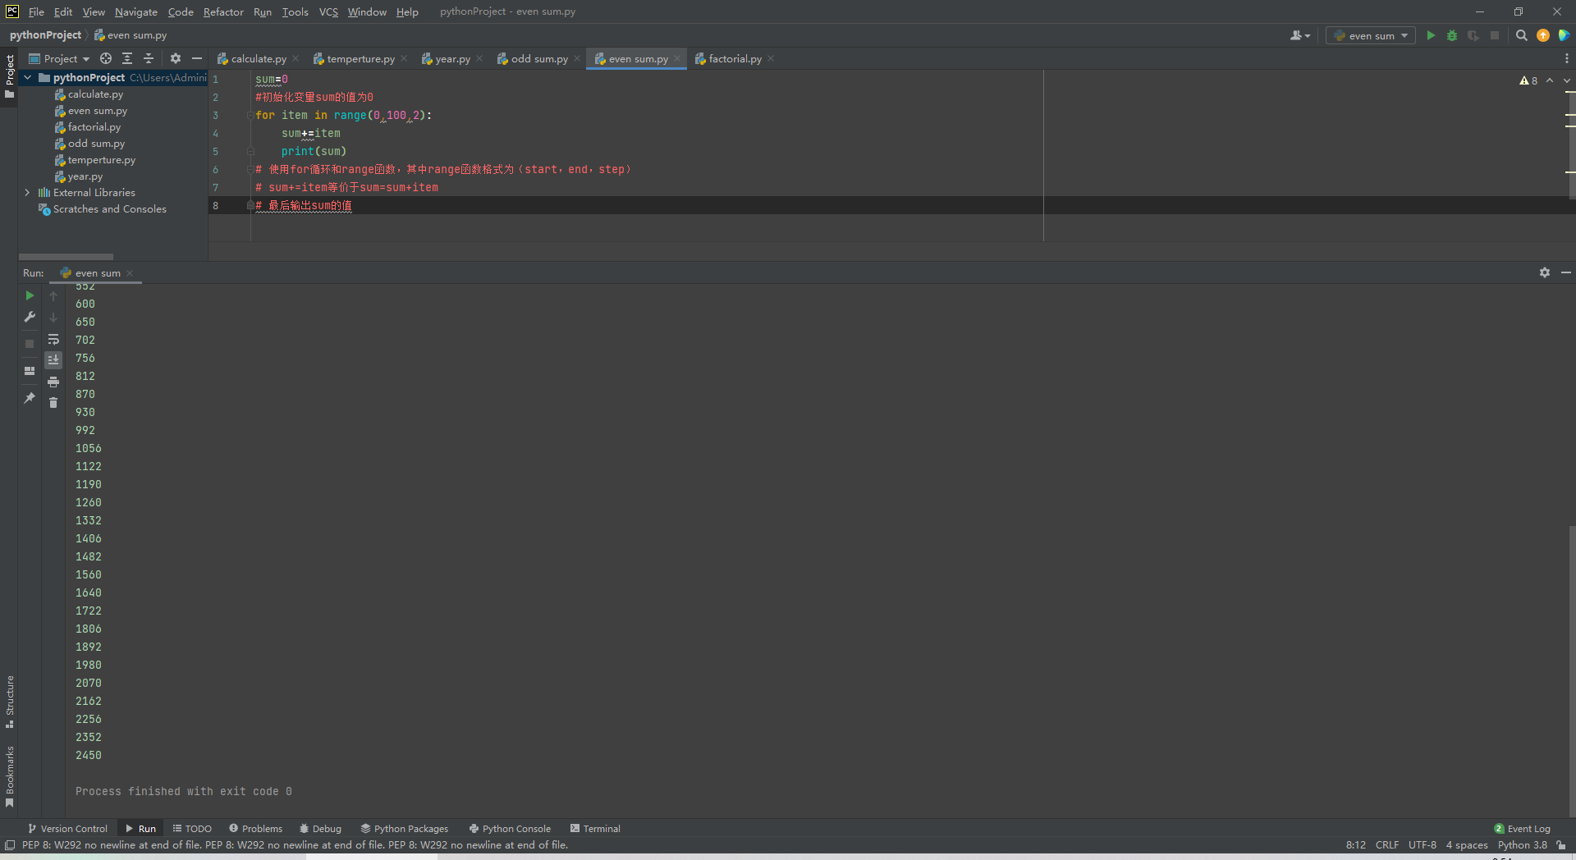This screenshot has width=1576, height=860.
Task: Stop process button in Run panel
Action: point(30,344)
